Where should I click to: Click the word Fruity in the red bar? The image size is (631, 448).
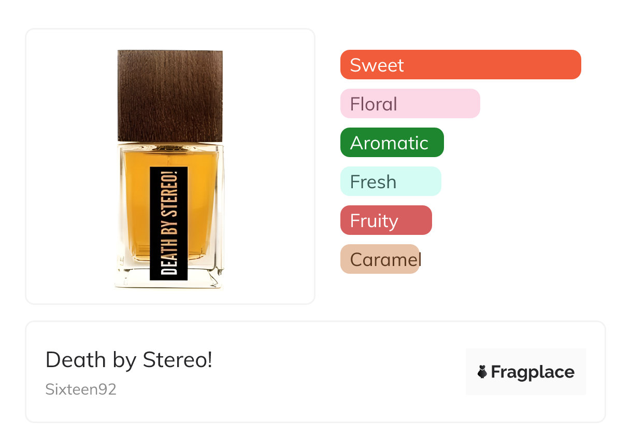click(x=374, y=220)
